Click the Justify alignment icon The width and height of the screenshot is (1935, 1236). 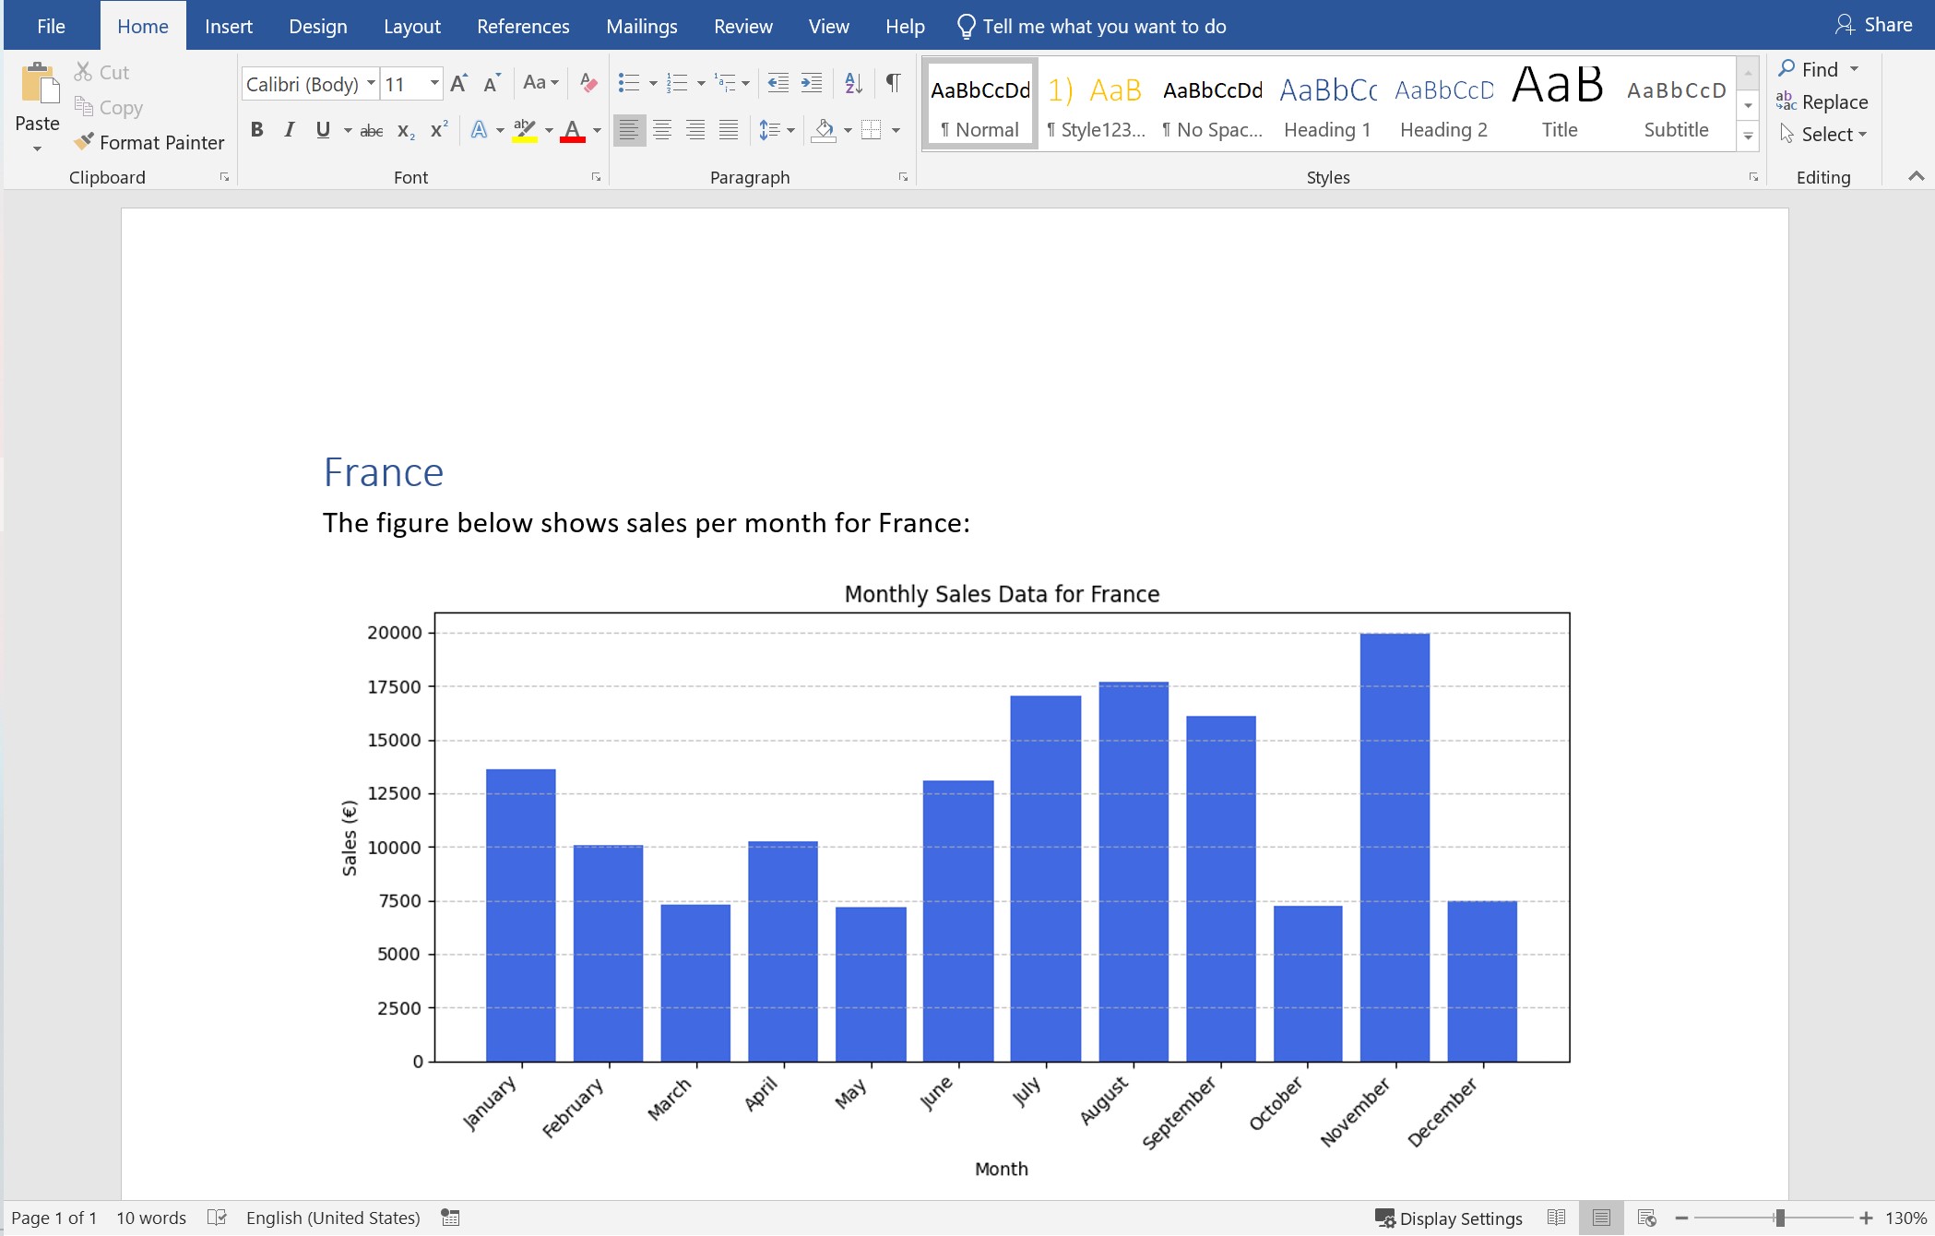[729, 130]
